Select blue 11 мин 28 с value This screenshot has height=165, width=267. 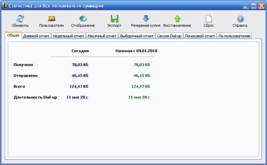77,97
